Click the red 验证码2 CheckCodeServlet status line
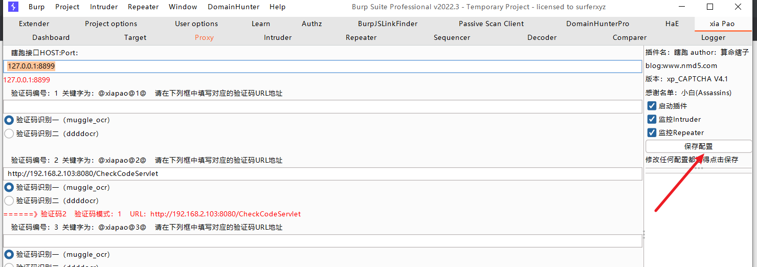The width and height of the screenshot is (757, 267). tap(152, 214)
